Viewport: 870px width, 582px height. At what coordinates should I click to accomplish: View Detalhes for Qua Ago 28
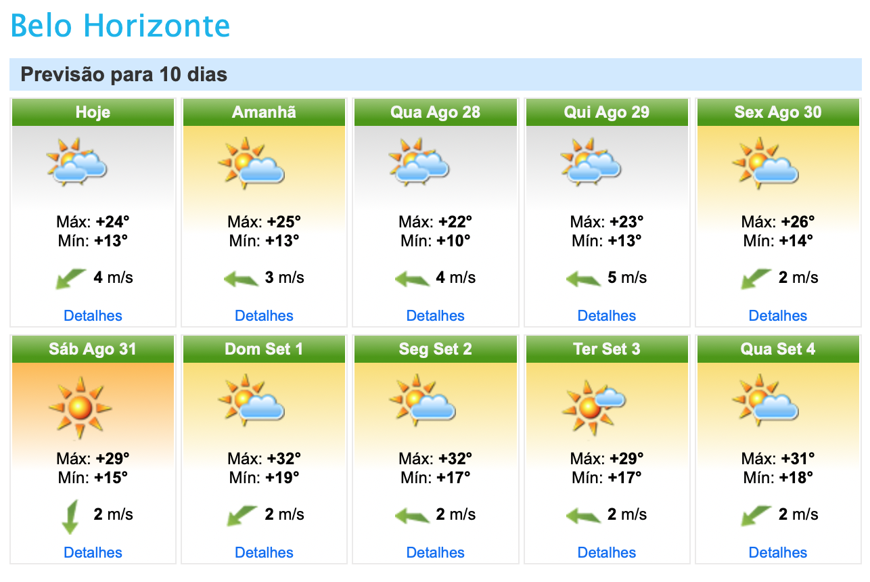click(x=435, y=315)
